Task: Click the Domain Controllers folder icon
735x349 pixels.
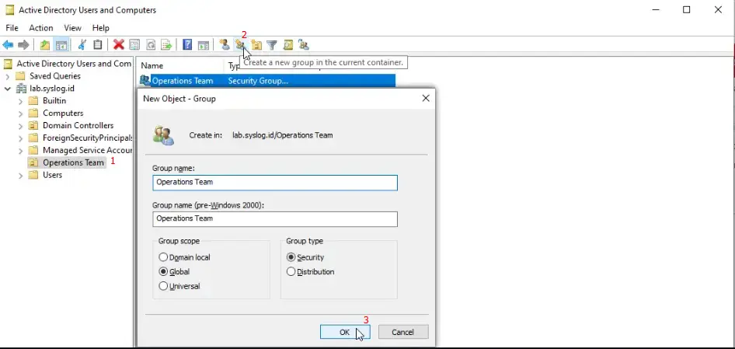Action: (33, 125)
